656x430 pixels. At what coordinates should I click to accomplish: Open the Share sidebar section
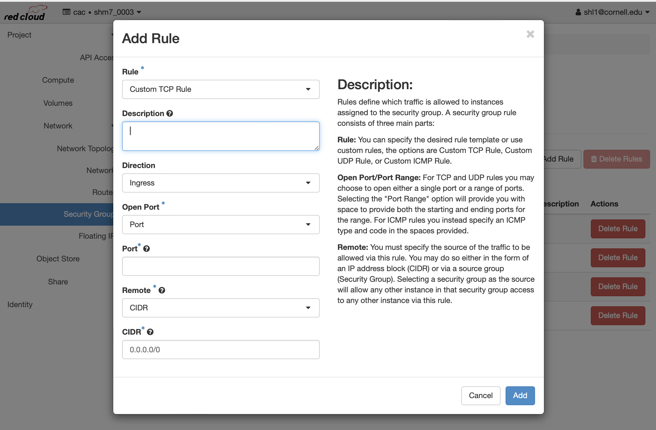[x=58, y=282]
